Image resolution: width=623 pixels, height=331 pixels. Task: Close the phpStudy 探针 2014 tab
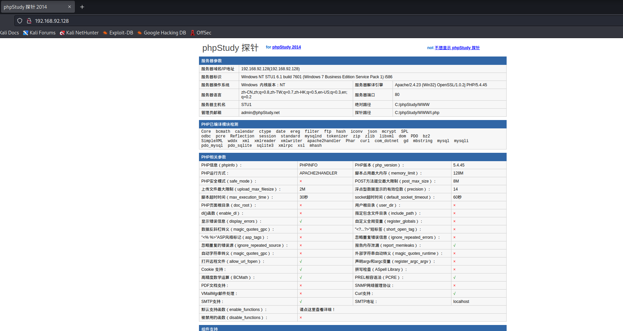click(70, 7)
